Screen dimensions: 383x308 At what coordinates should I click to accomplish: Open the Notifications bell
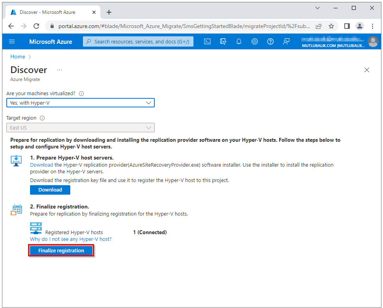239,41
